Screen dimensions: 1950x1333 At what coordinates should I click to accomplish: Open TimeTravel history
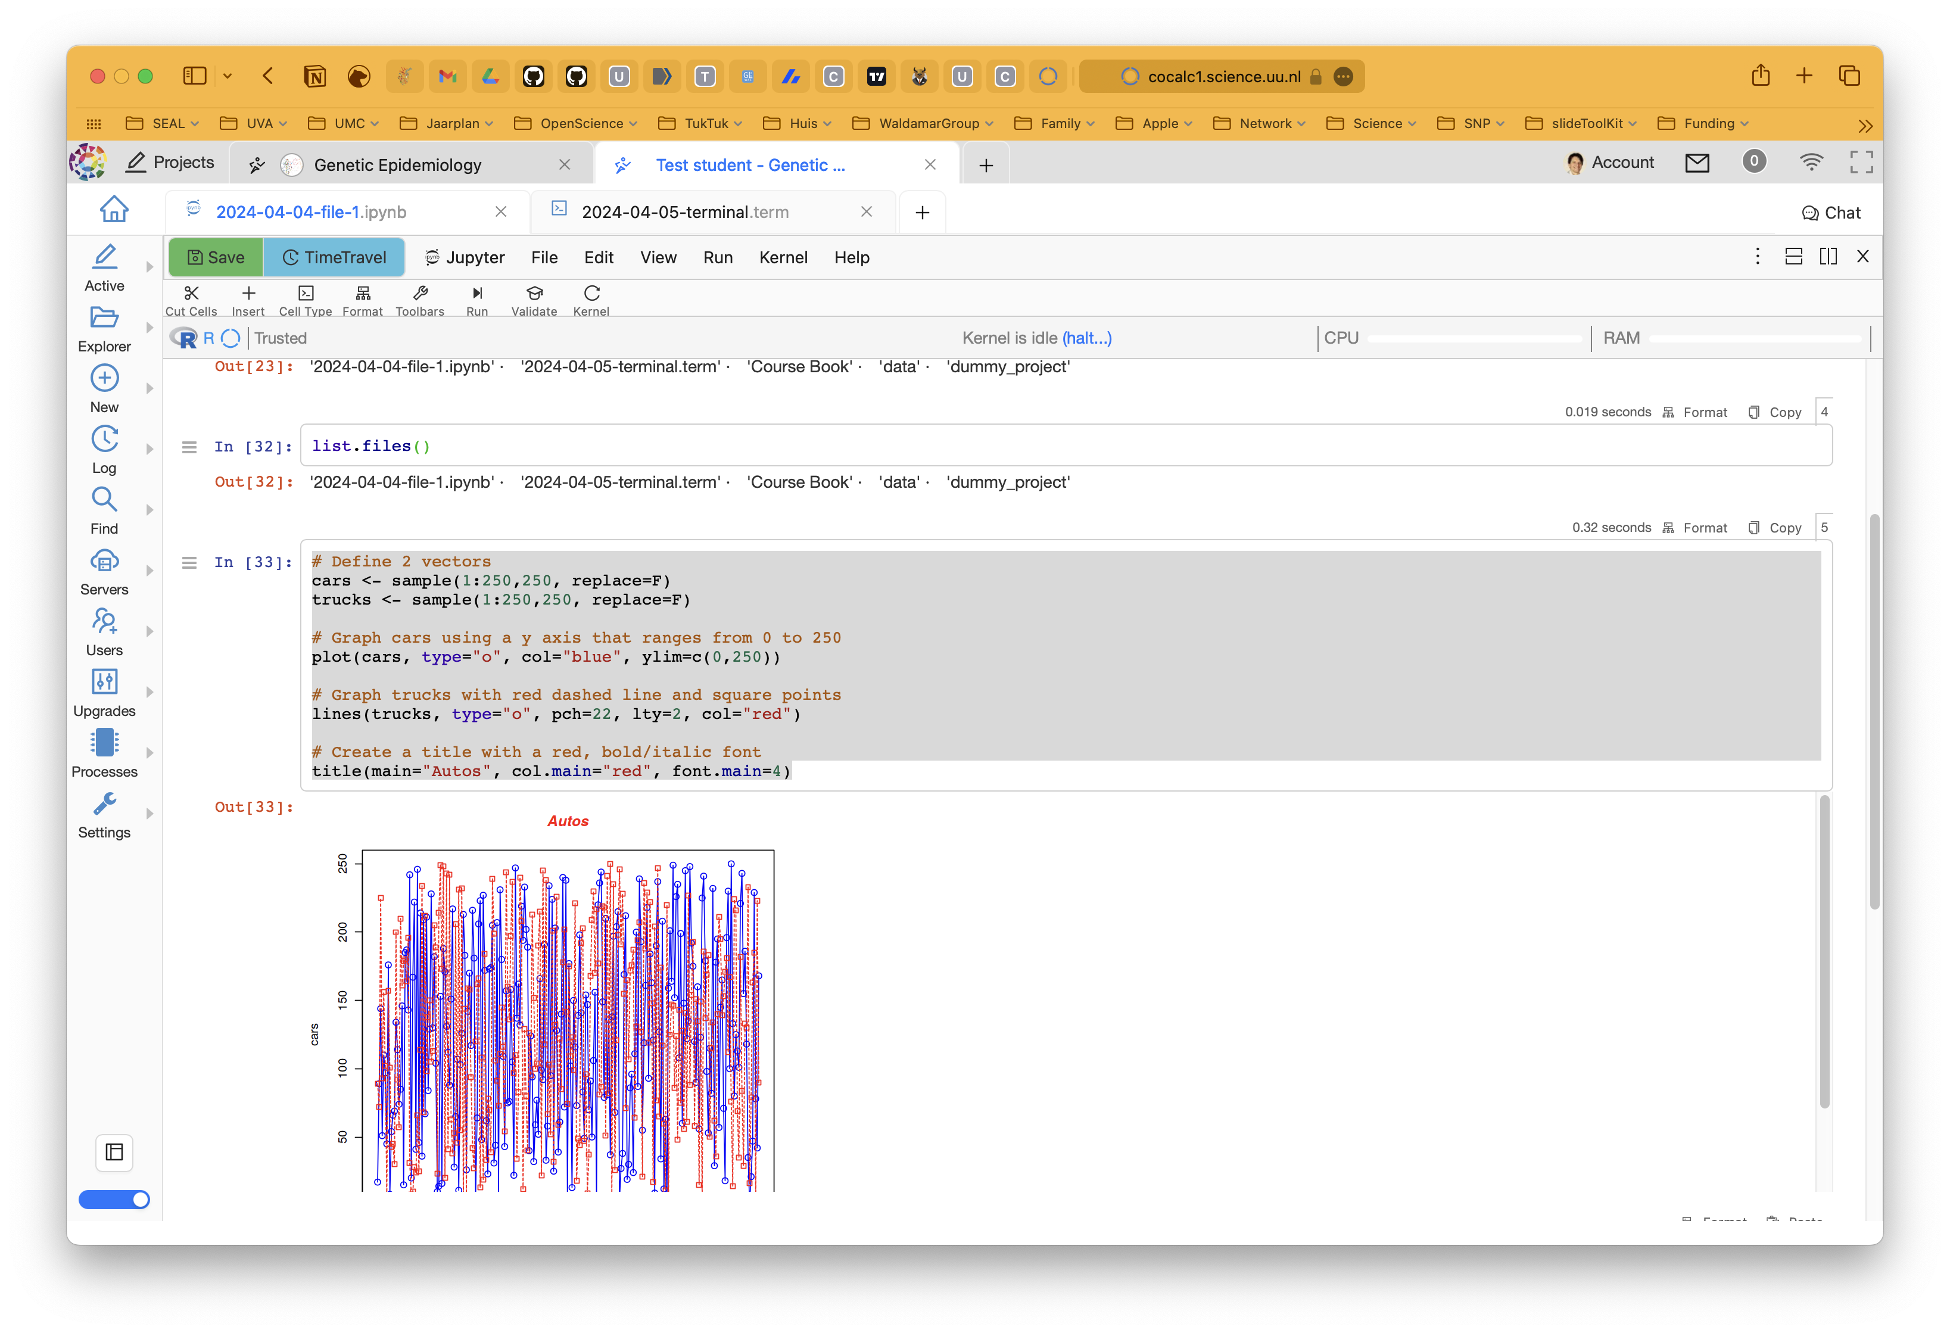click(x=334, y=257)
